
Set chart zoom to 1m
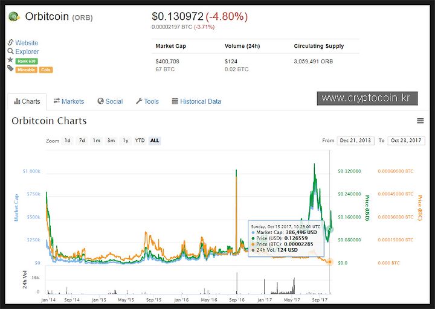click(96, 141)
